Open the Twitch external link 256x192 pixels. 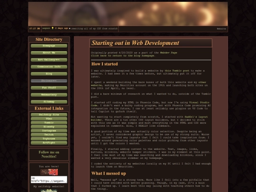tap(49, 135)
